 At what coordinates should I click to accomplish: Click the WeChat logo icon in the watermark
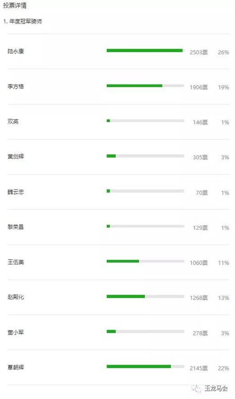(196, 388)
